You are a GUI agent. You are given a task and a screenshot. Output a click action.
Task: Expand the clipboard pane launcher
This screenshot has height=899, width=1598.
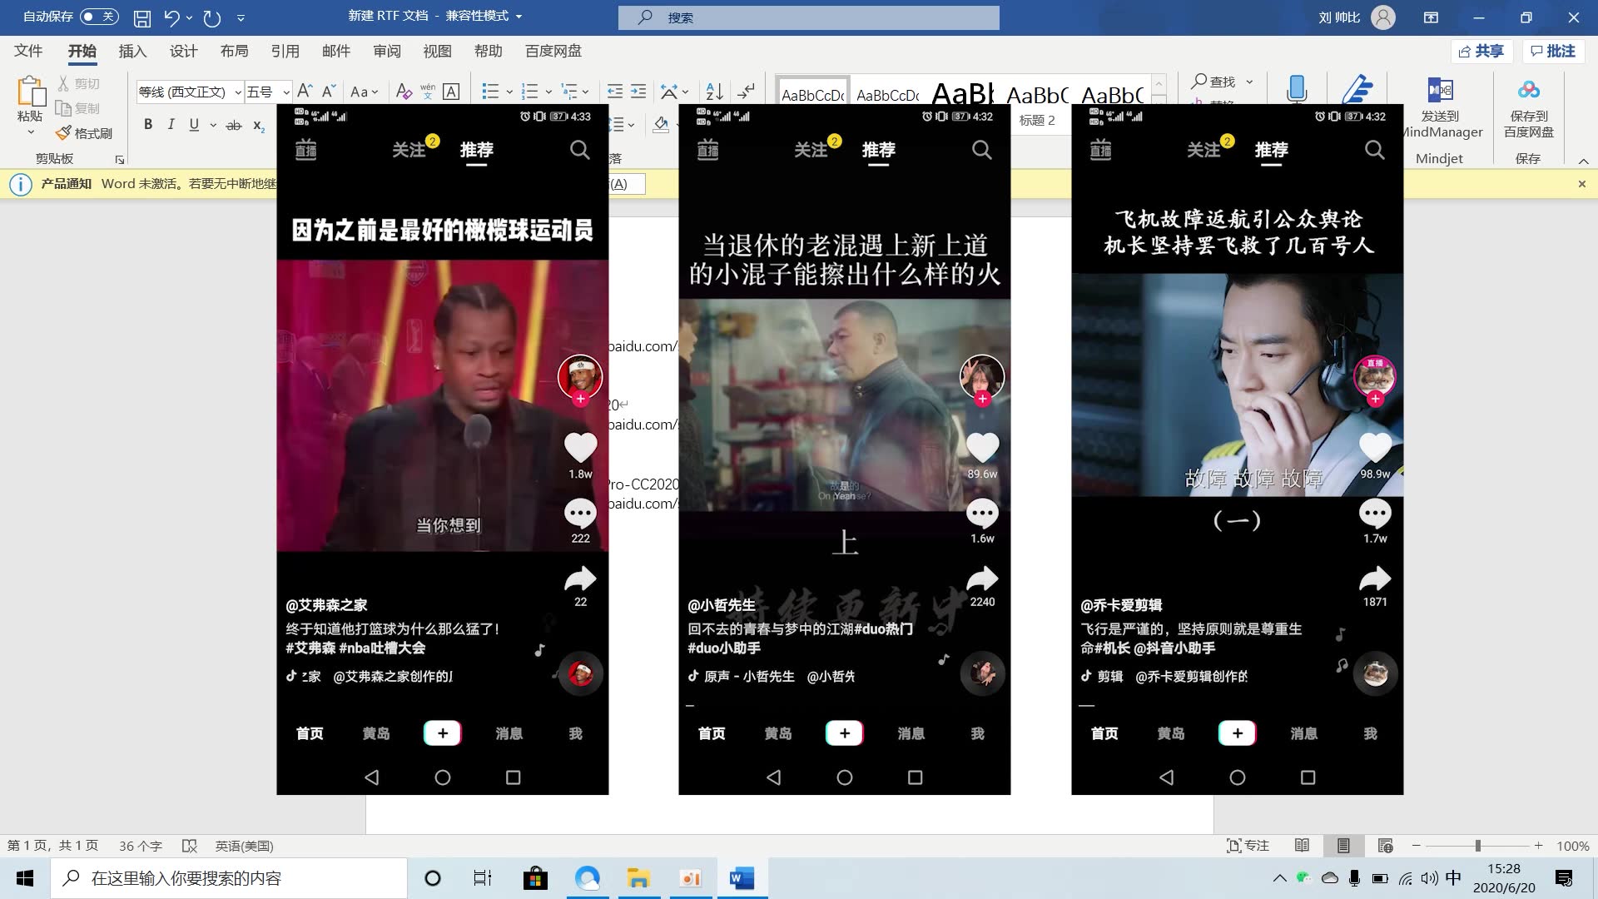pos(119,159)
